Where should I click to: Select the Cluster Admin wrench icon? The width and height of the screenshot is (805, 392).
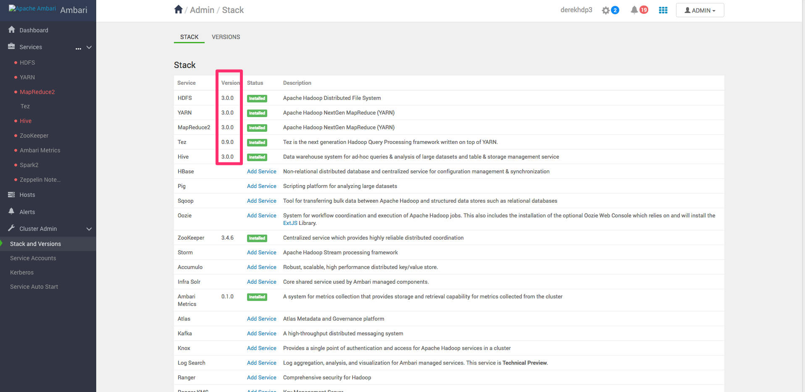pos(11,228)
